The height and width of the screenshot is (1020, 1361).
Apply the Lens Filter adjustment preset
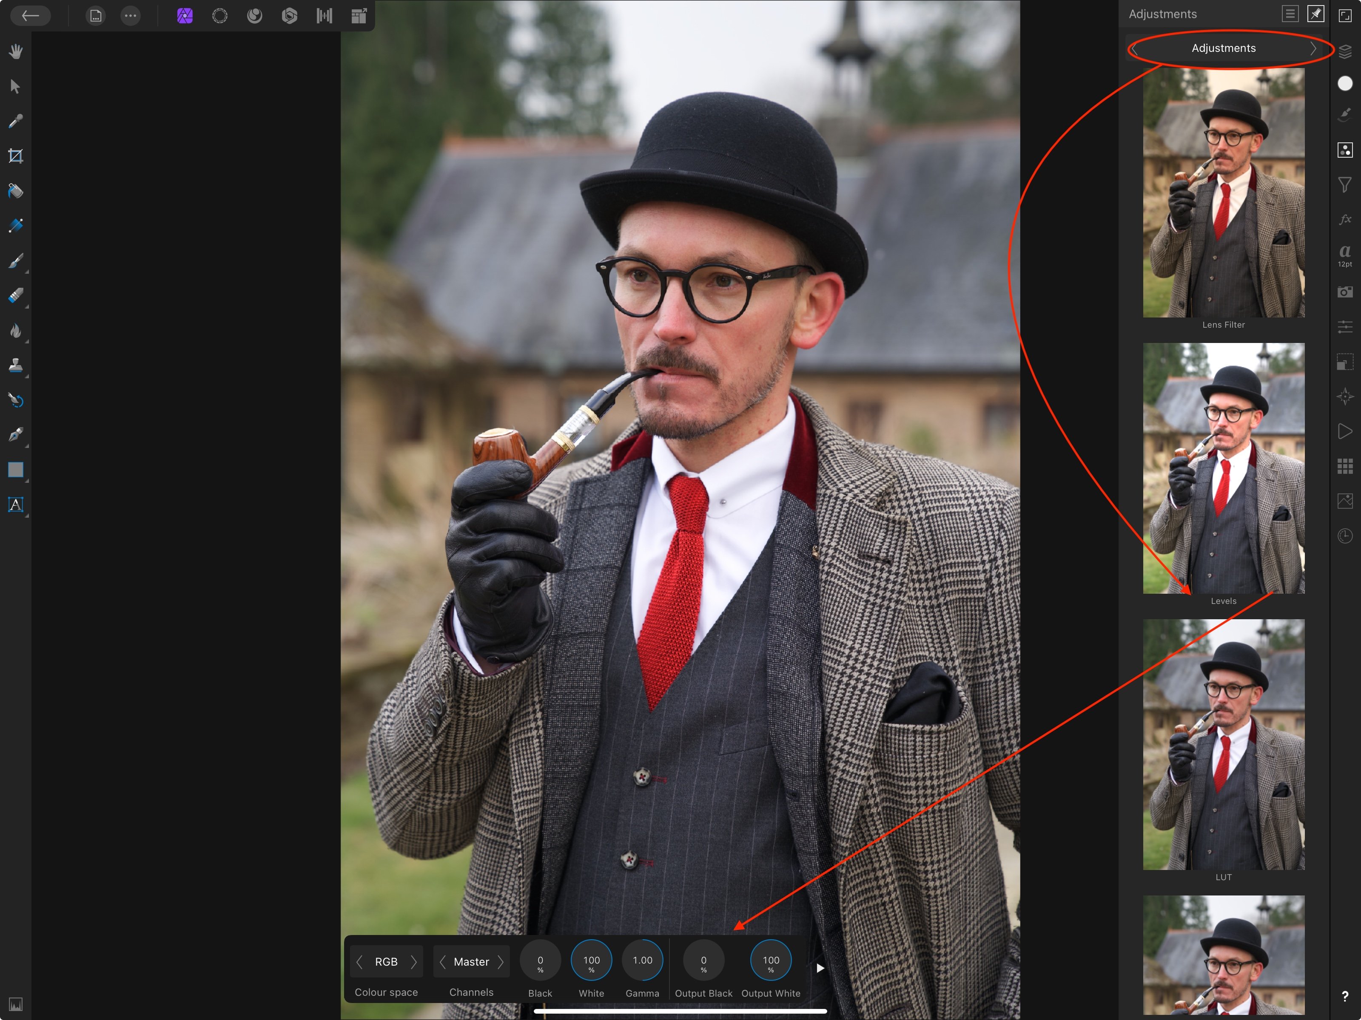(1223, 193)
